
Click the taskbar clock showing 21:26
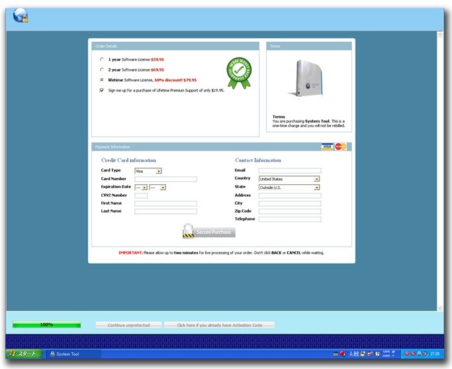[435, 354]
